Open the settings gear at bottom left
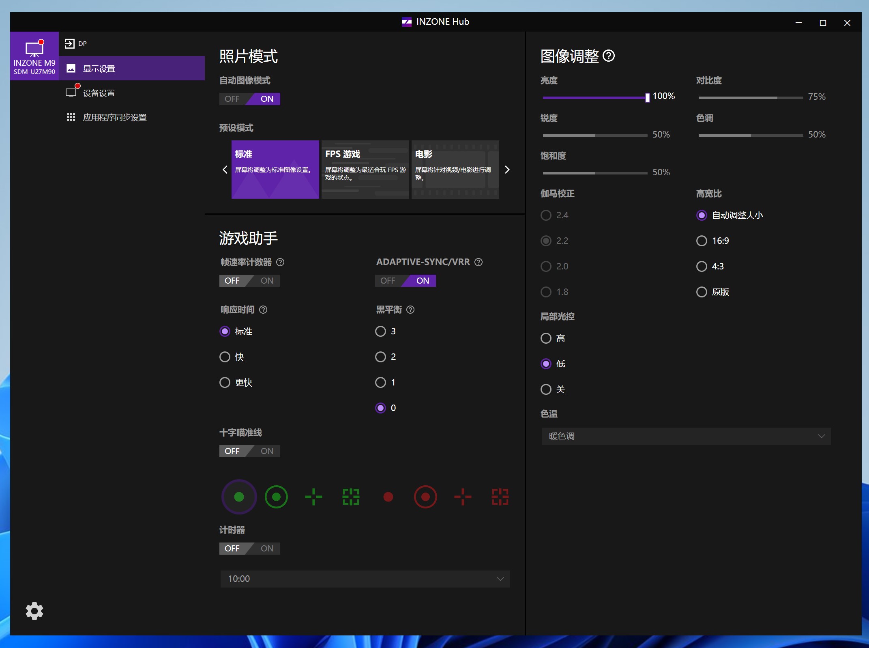 (34, 611)
